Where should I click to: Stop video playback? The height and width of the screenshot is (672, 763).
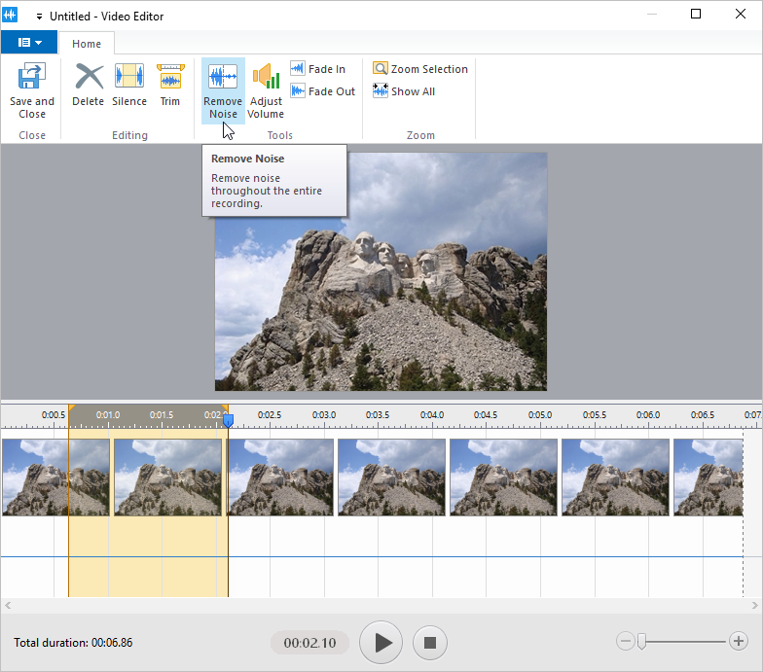point(430,642)
